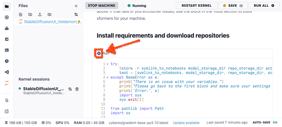The image size is (282, 127).
Task: Click the upload file icon
Action: (40, 14)
